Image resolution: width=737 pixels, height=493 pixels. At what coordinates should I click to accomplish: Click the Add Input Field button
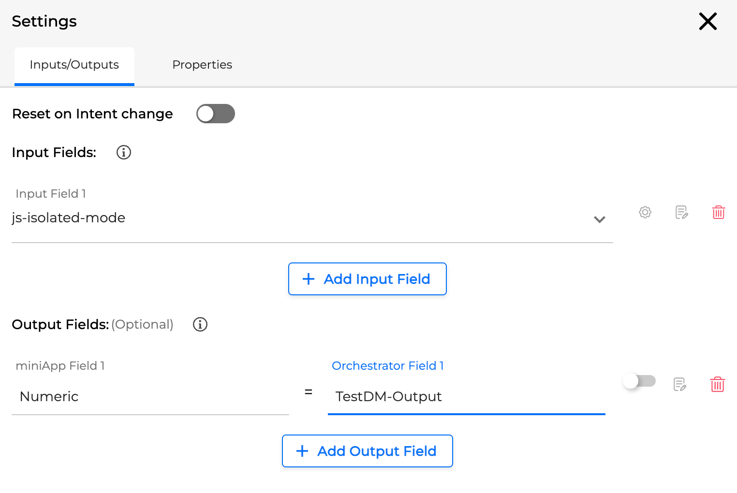(x=368, y=279)
